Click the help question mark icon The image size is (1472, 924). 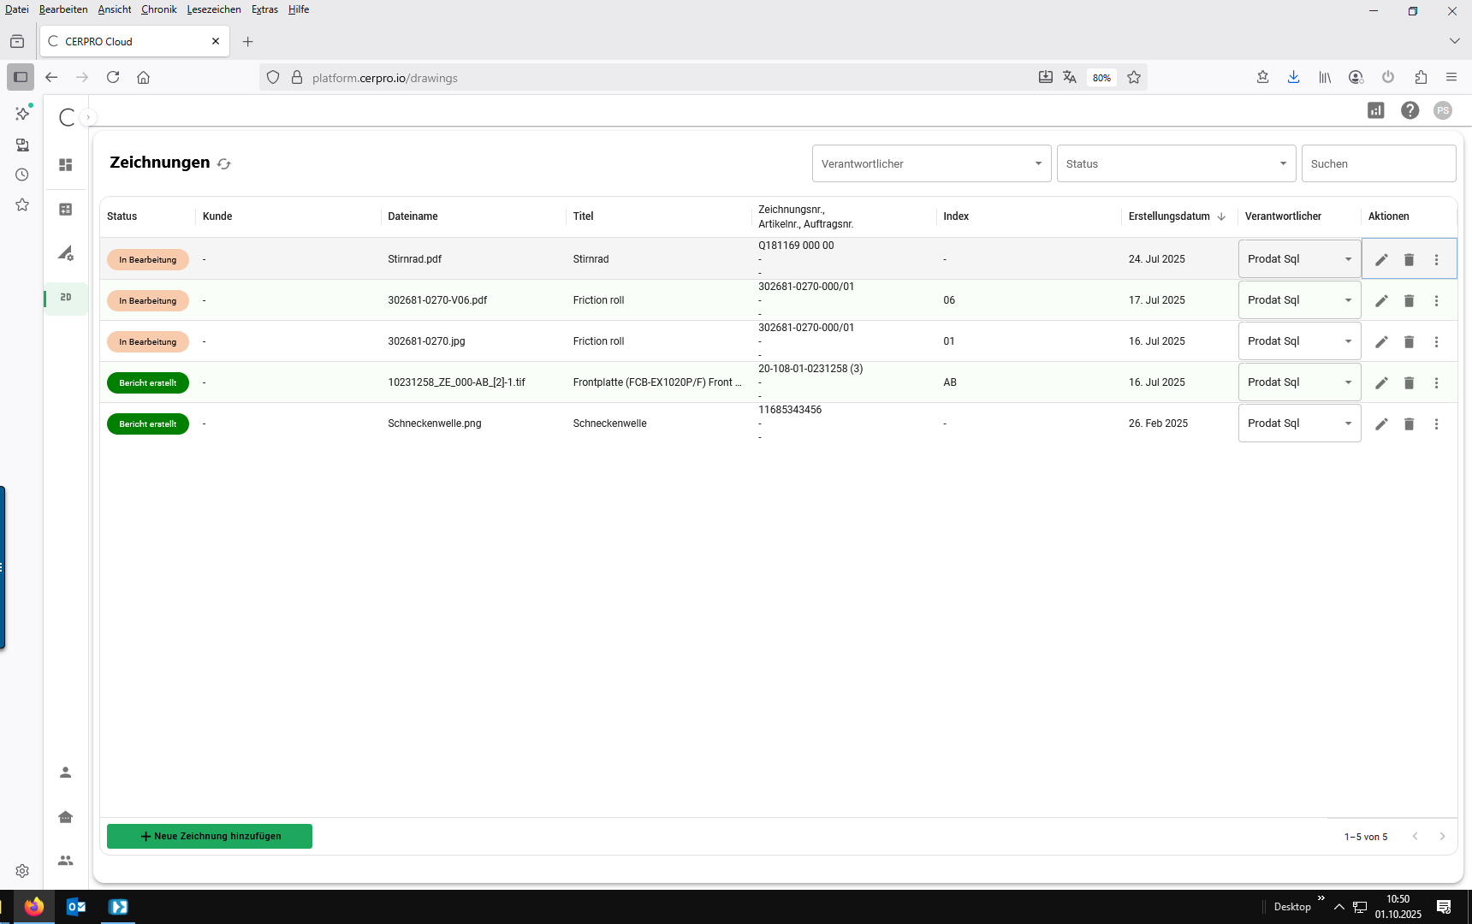coord(1410,110)
